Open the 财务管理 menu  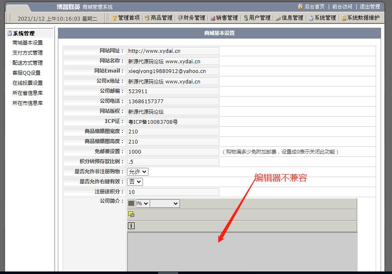(194, 18)
